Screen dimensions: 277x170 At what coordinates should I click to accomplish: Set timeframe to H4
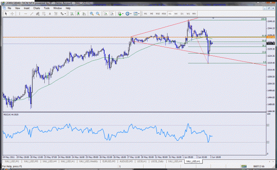point(176,14)
